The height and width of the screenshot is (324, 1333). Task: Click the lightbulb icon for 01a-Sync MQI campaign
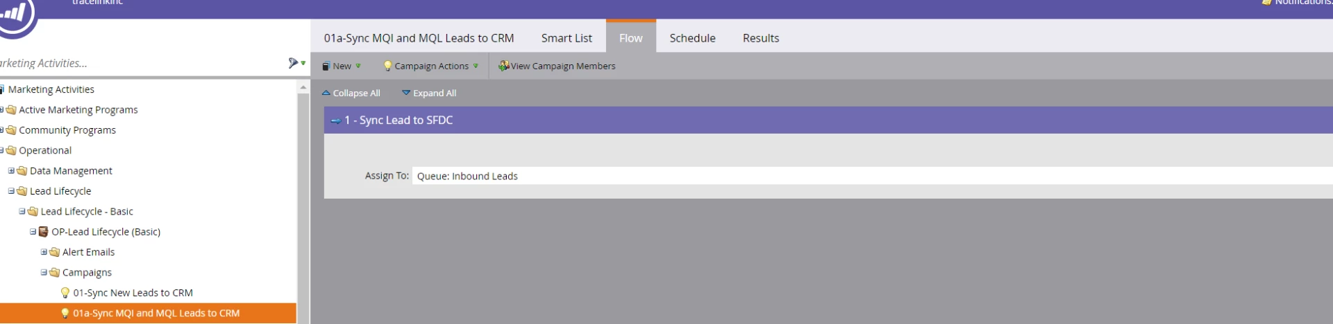65,313
